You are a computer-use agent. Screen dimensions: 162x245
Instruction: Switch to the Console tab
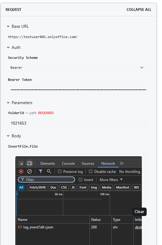tap(68, 164)
